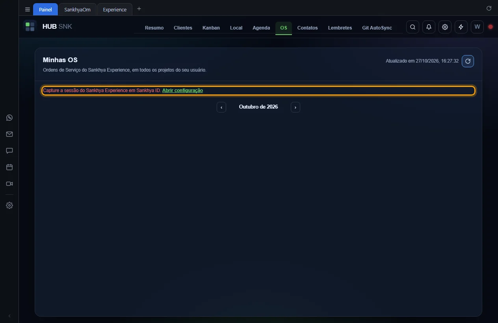Click the Outubro de 2026 label

pyautogui.click(x=258, y=107)
